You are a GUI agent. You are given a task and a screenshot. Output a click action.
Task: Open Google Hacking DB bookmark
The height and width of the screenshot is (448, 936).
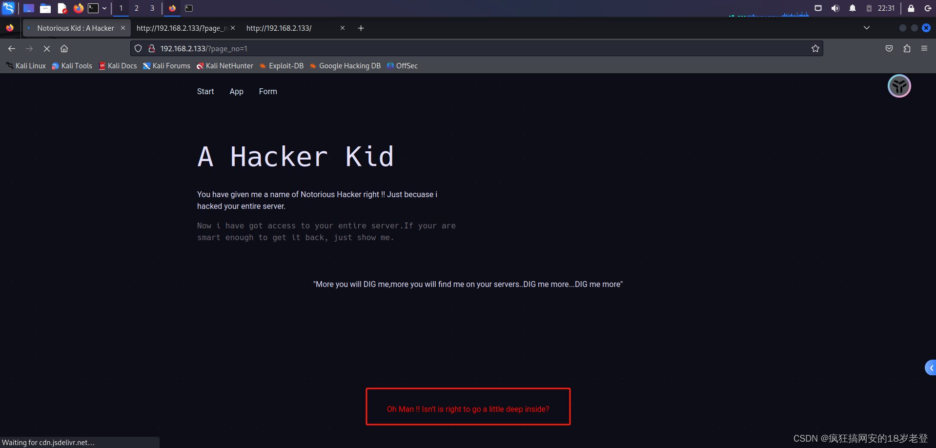click(345, 66)
